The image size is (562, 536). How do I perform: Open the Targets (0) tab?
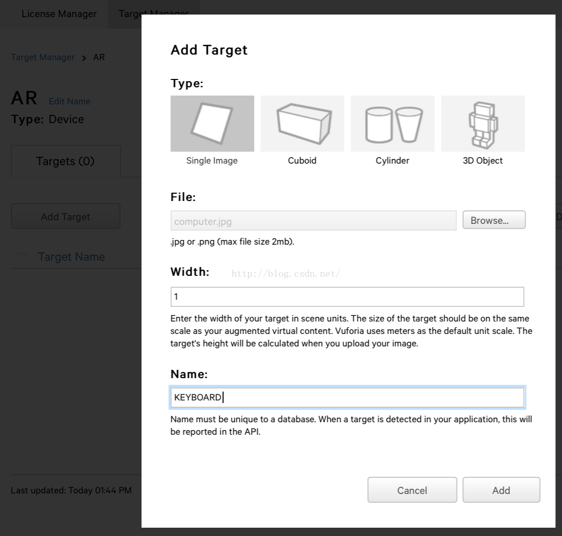pyautogui.click(x=65, y=161)
